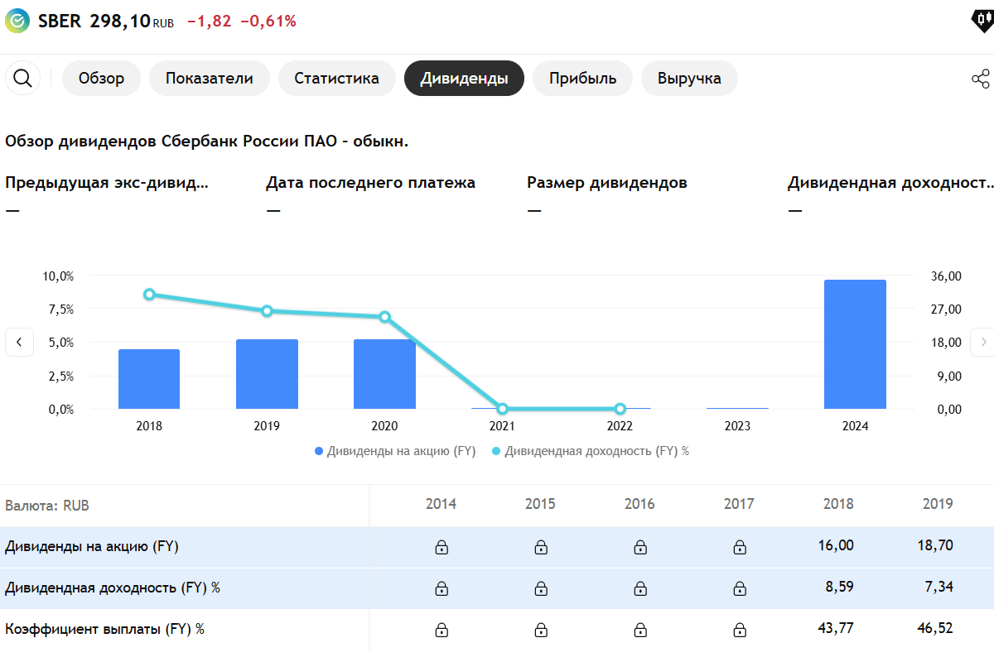Click the lock icon for 2017 dividend yield

[739, 588]
